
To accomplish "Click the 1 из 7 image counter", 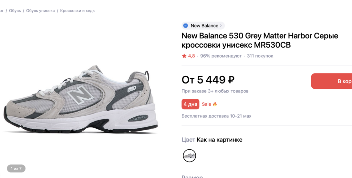I will (x=16, y=168).
